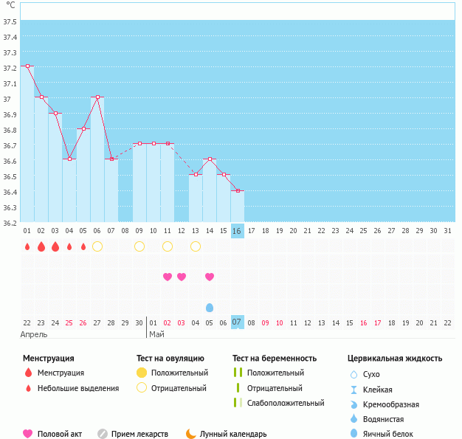This screenshot has height=439, width=462.
Task: Click the Слабоположительный pregnancy test legend icon
Action: tap(237, 403)
